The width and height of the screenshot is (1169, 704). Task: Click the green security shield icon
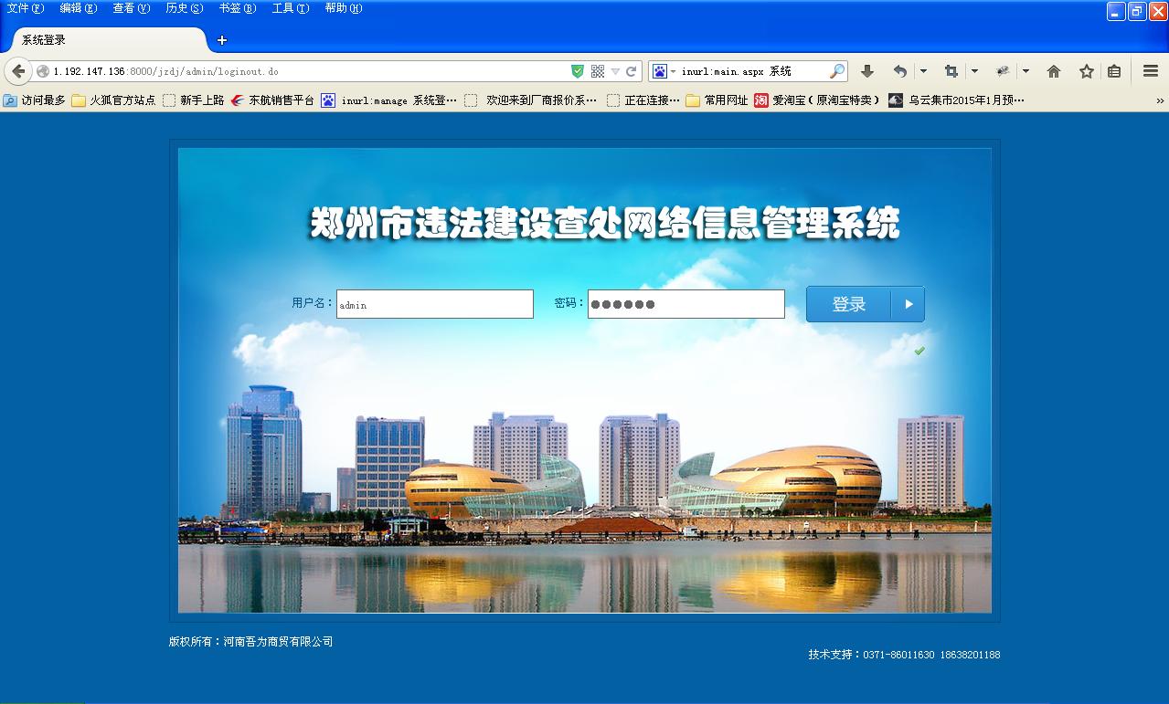[577, 71]
